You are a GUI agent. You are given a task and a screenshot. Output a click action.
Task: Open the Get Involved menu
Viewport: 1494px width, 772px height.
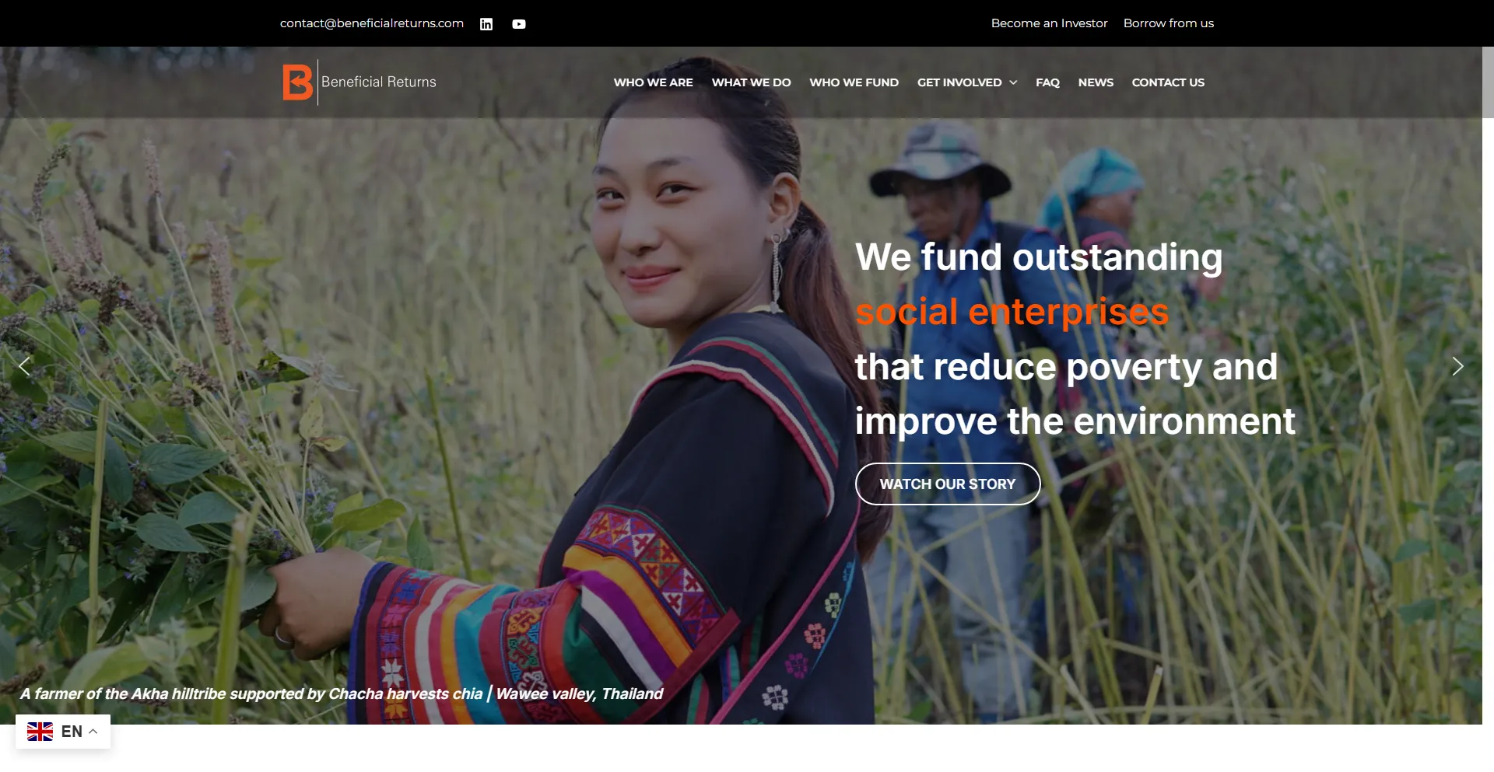(x=959, y=82)
